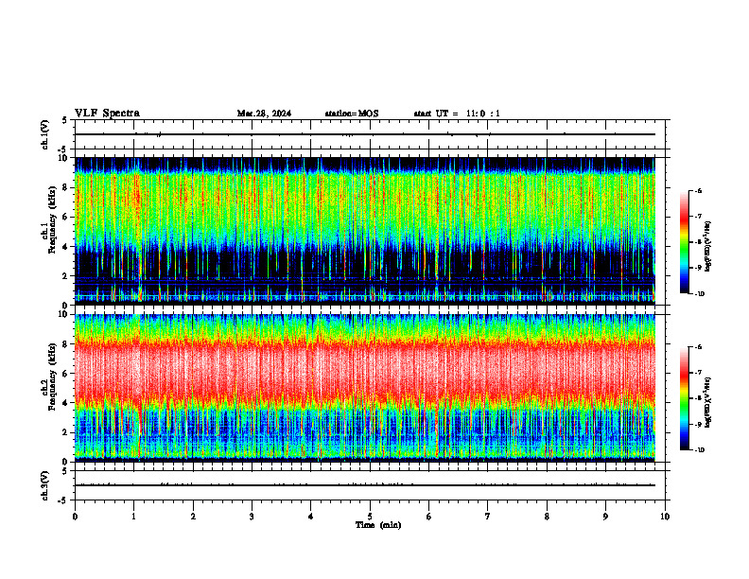Select the ch.2 spectrogram plot area

point(365,388)
